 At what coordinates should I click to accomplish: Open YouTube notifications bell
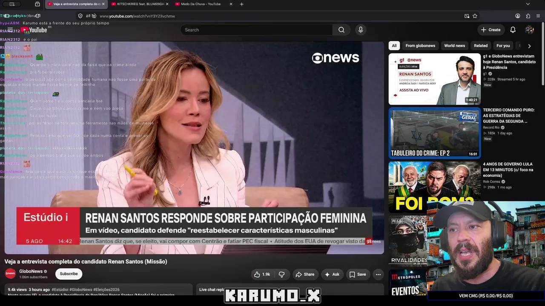pos(513,30)
